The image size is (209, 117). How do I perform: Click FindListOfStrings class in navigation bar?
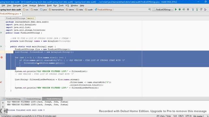pyautogui.click(x=104, y=9)
